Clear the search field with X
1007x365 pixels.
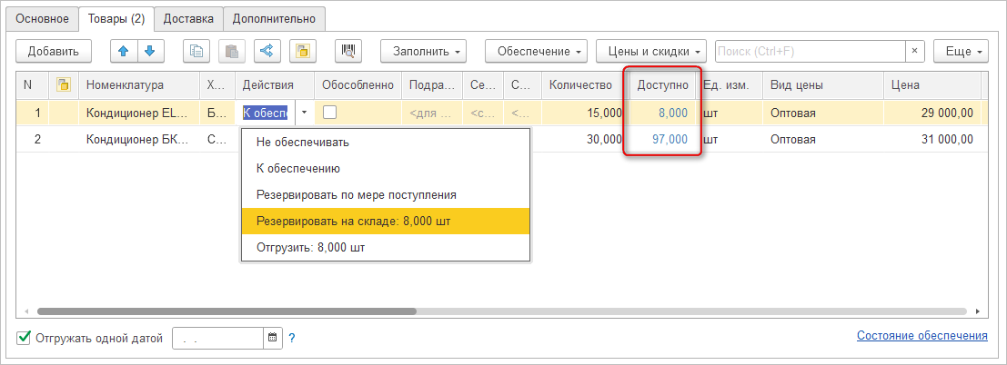tap(914, 52)
